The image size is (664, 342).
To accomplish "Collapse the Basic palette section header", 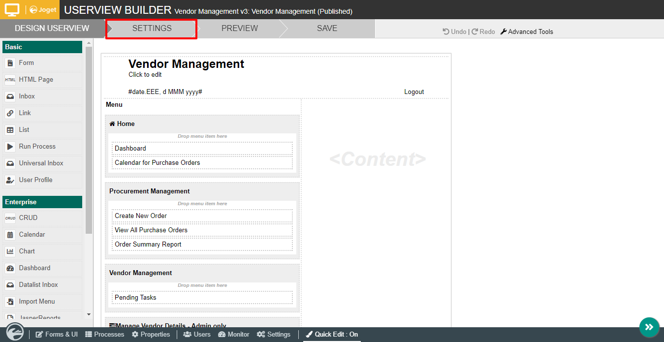I will (42, 47).
